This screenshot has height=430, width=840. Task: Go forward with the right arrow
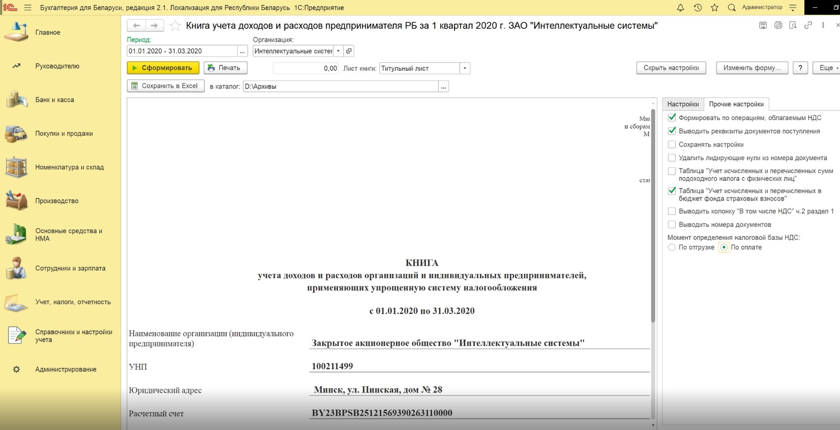154,26
